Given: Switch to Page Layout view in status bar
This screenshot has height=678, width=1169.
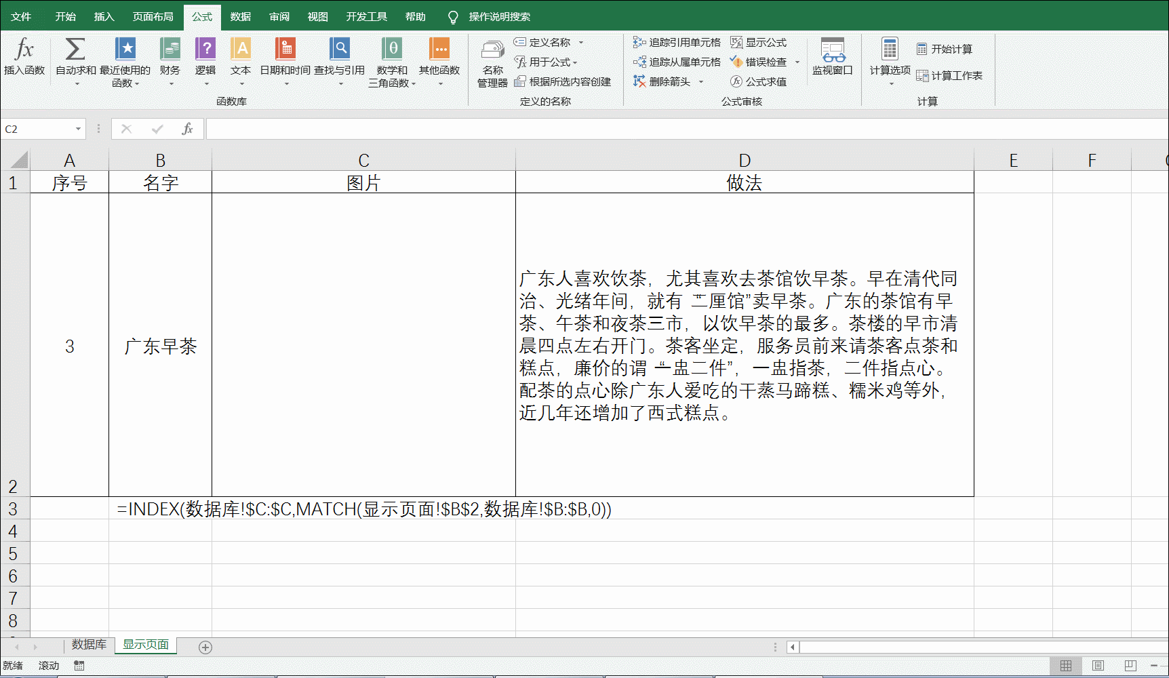Looking at the screenshot, I should coord(1098,666).
